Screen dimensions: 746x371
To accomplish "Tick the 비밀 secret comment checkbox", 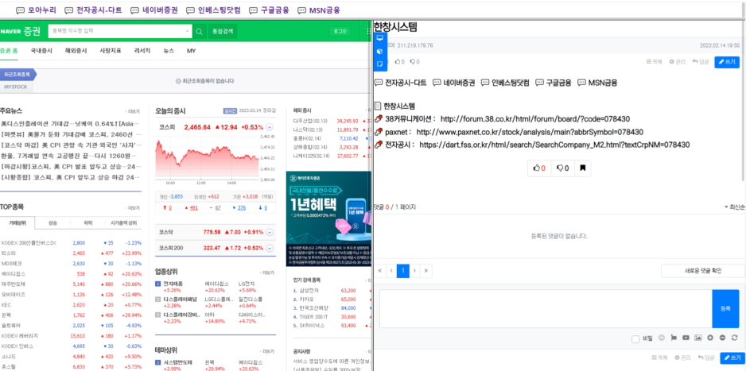I will (x=635, y=338).
